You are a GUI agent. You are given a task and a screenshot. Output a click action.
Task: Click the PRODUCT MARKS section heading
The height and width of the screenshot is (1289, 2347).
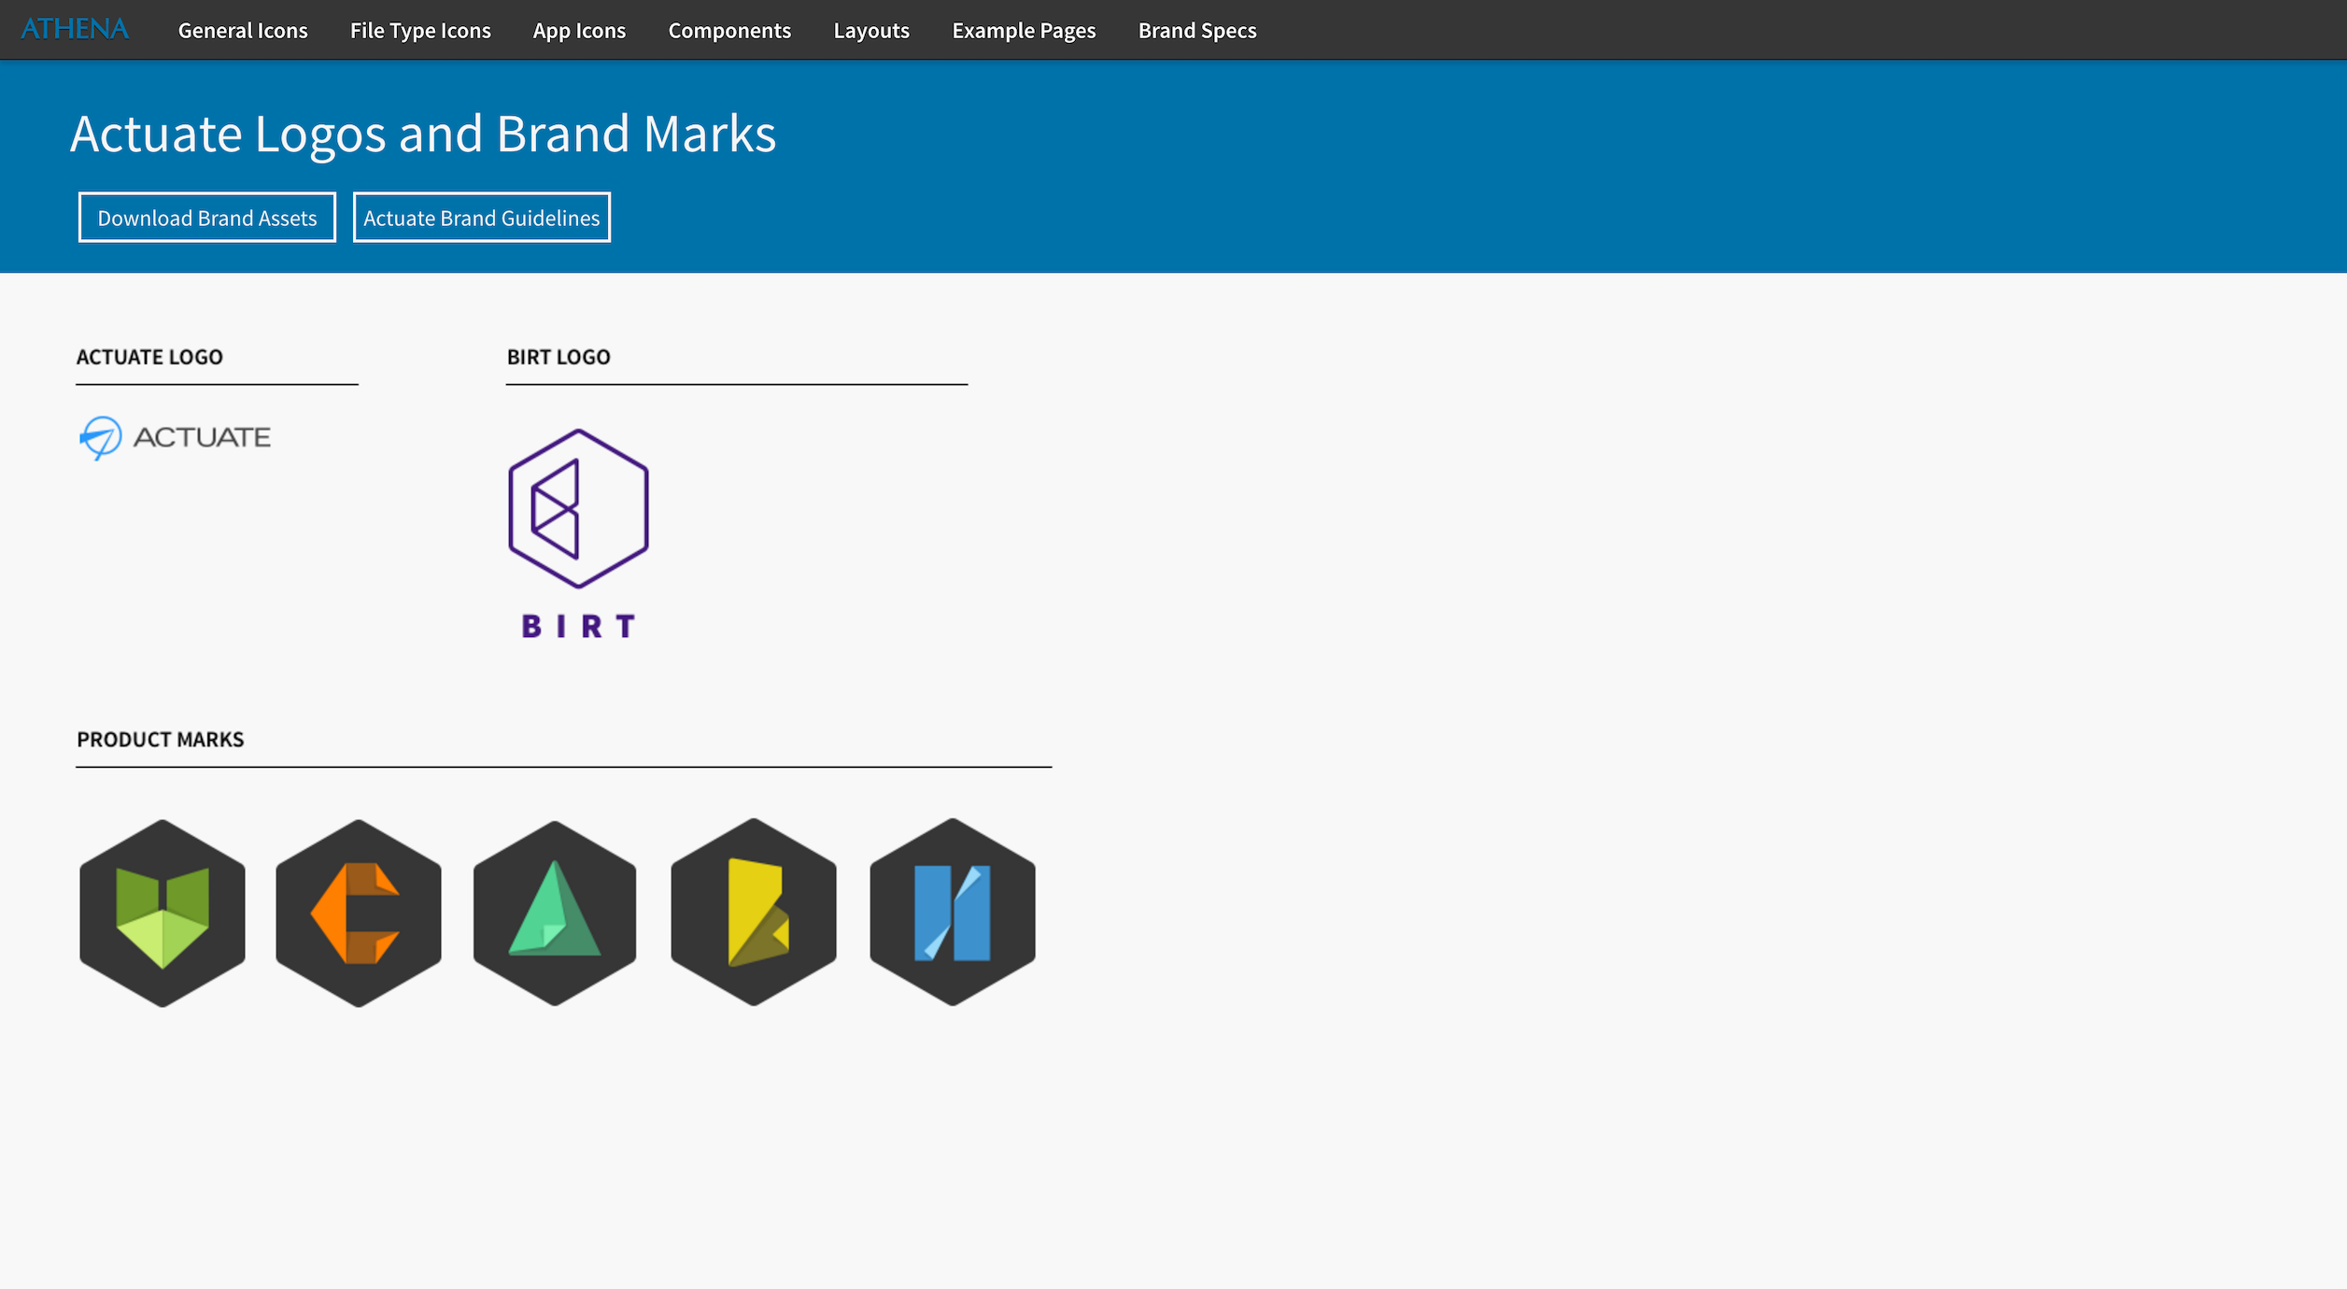click(x=161, y=740)
